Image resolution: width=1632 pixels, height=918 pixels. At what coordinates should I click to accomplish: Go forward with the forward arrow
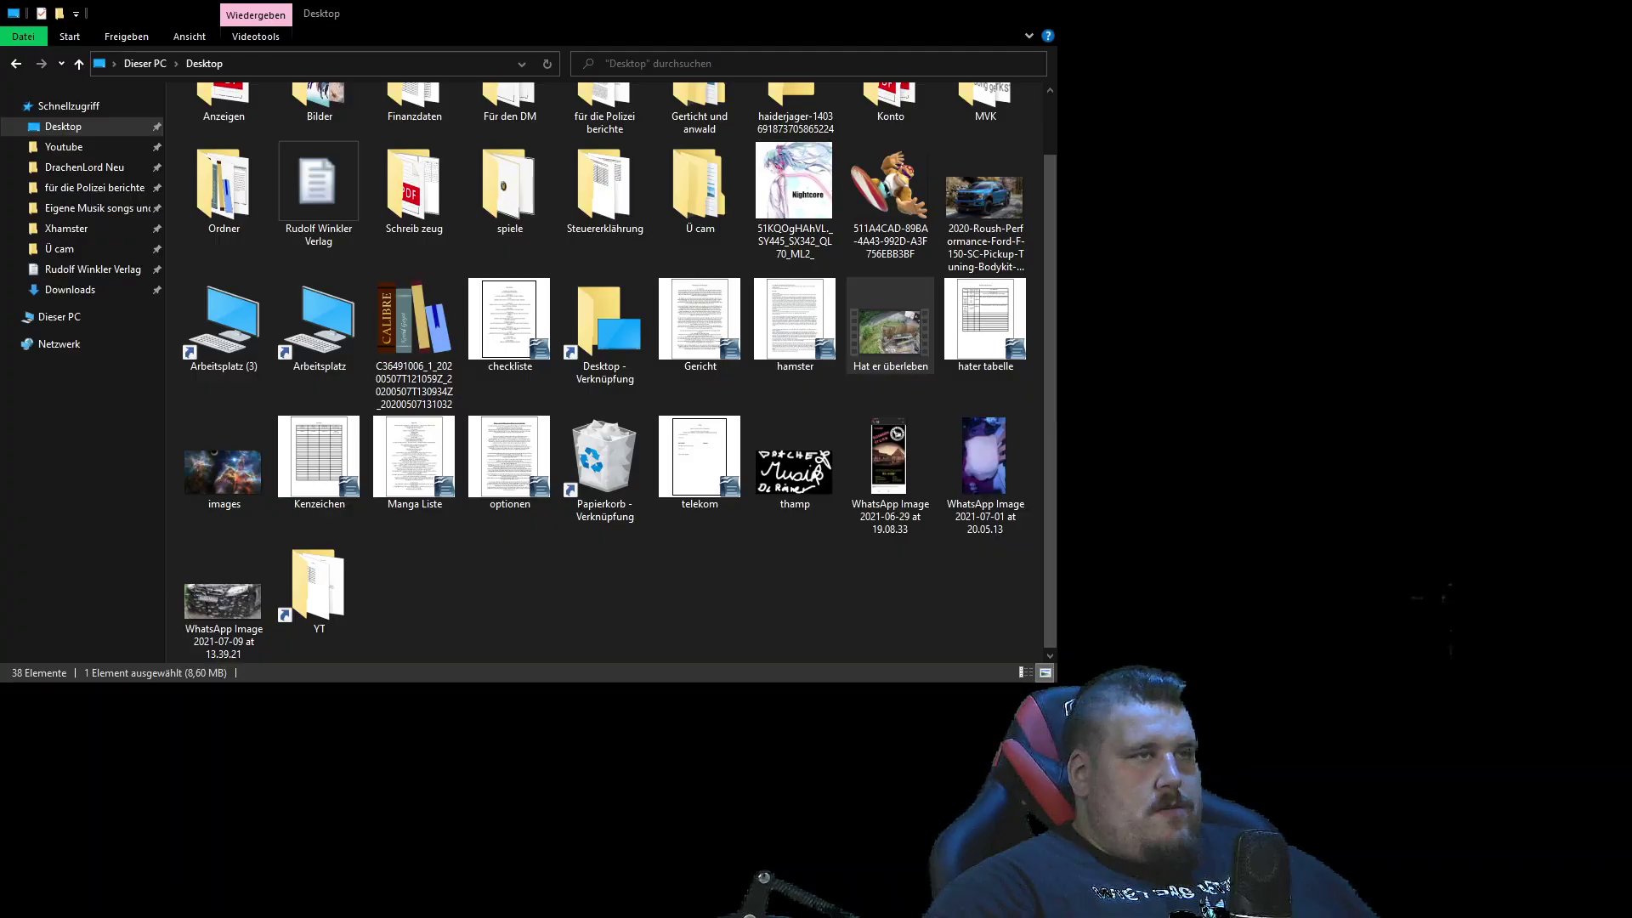[x=41, y=64]
